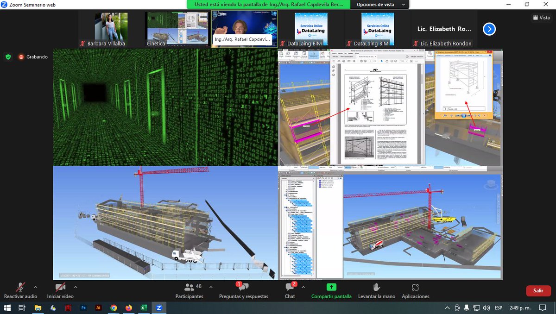Open Opciones de vista dropdown

[x=380, y=4]
